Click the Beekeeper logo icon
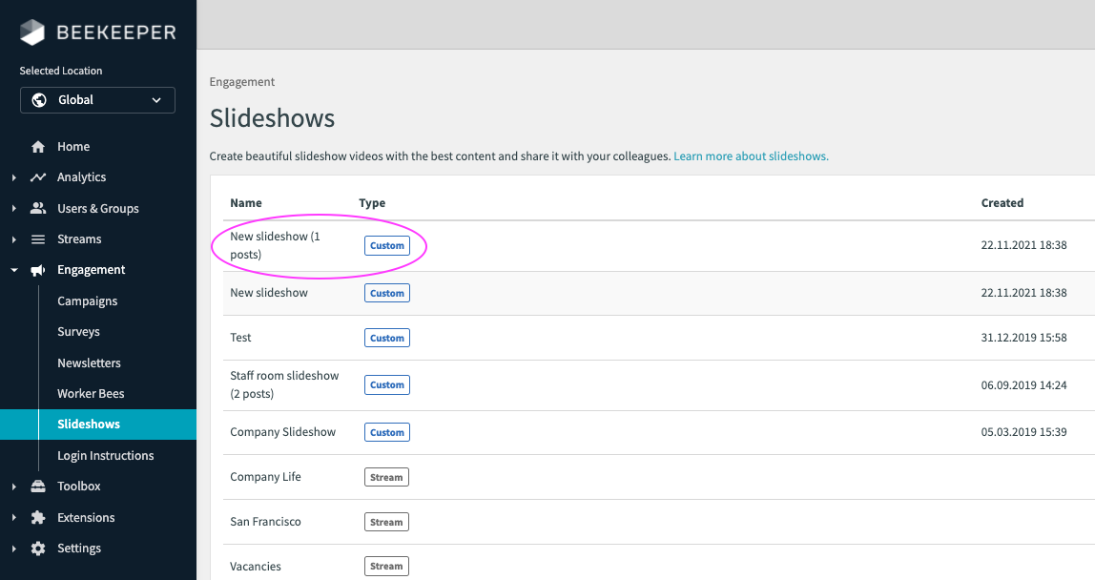Screen dimensions: 1095x580 pos(32,32)
